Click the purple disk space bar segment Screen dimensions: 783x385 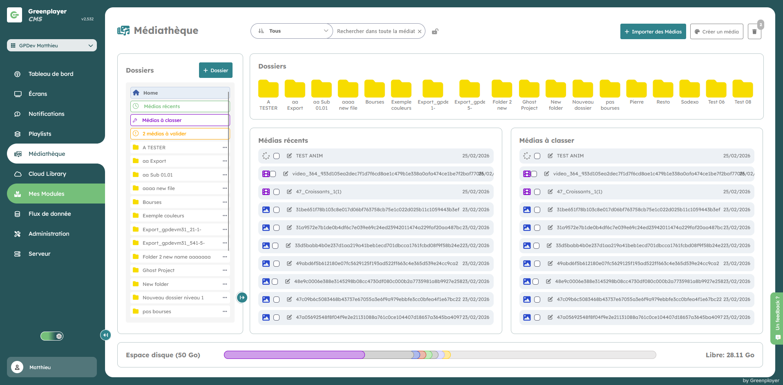click(x=294, y=355)
